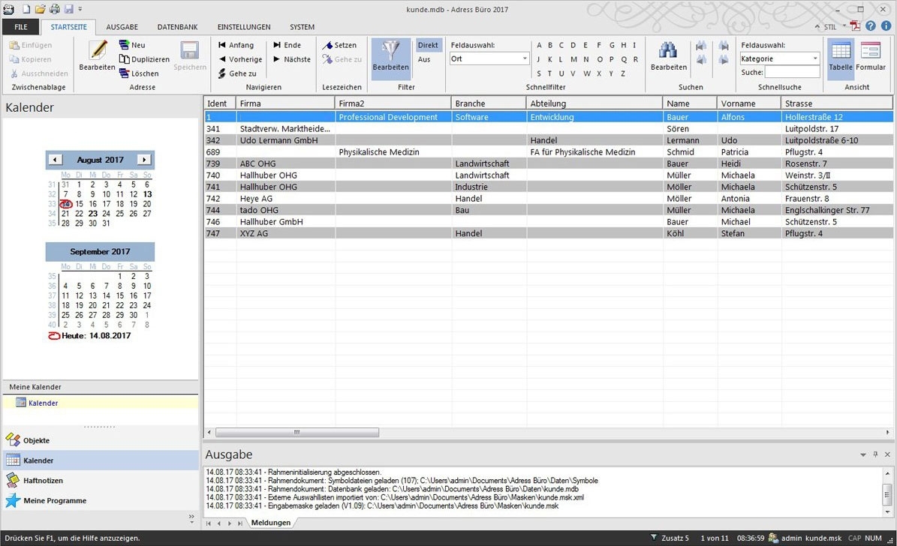Click the Suche input field

pyautogui.click(x=792, y=73)
